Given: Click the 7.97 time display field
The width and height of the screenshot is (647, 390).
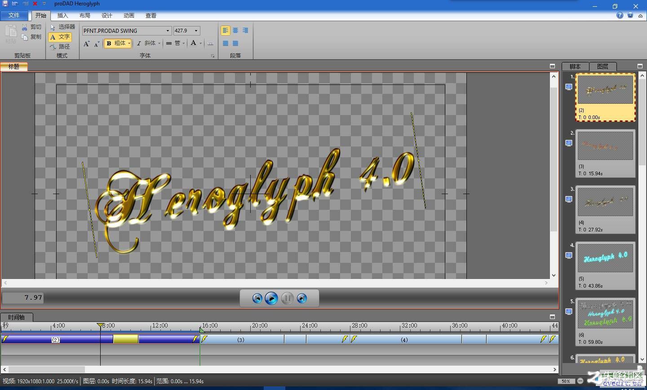Looking at the screenshot, I should 23,297.
